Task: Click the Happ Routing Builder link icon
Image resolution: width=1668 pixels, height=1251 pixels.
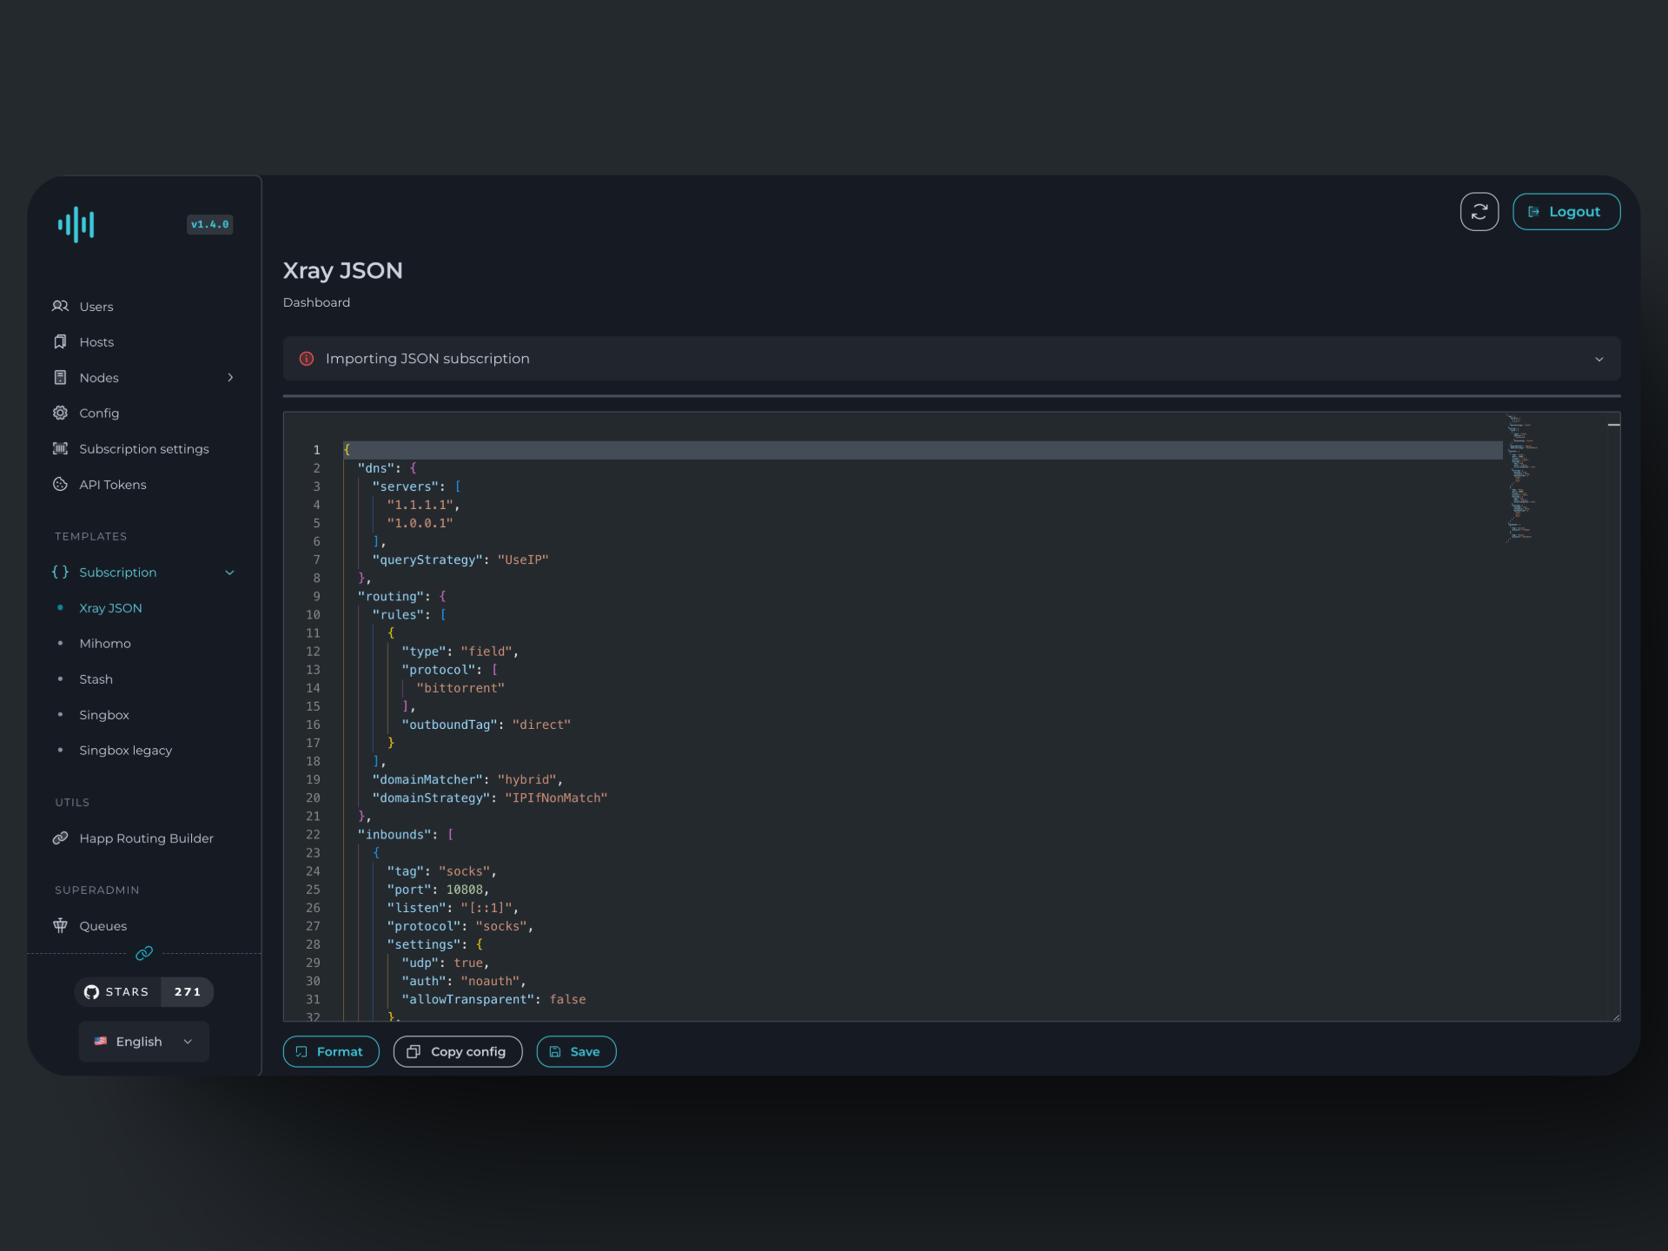Action: tap(60, 837)
